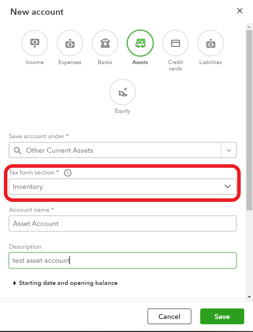This screenshot has height=332, width=253.
Task: Click into the Account name field
Action: pos(122,223)
